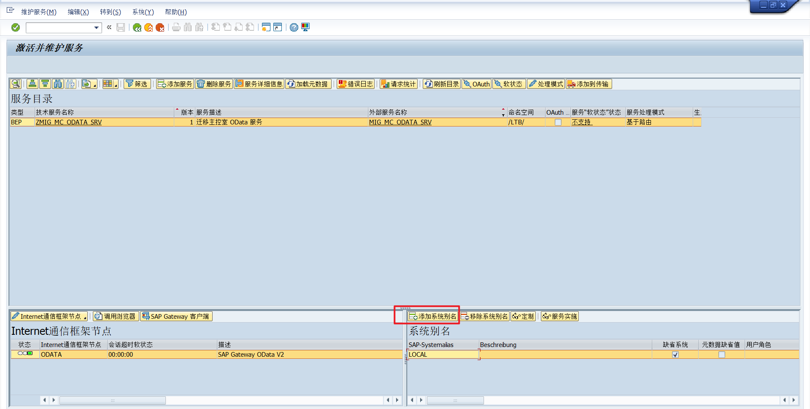Image resolution: width=810 pixels, height=409 pixels.
Task: Click the SAP Gateway 客户端 button
Action: [x=176, y=316]
